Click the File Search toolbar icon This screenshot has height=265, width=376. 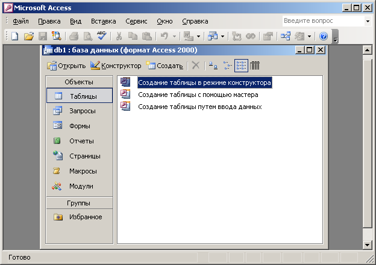click(x=57, y=36)
